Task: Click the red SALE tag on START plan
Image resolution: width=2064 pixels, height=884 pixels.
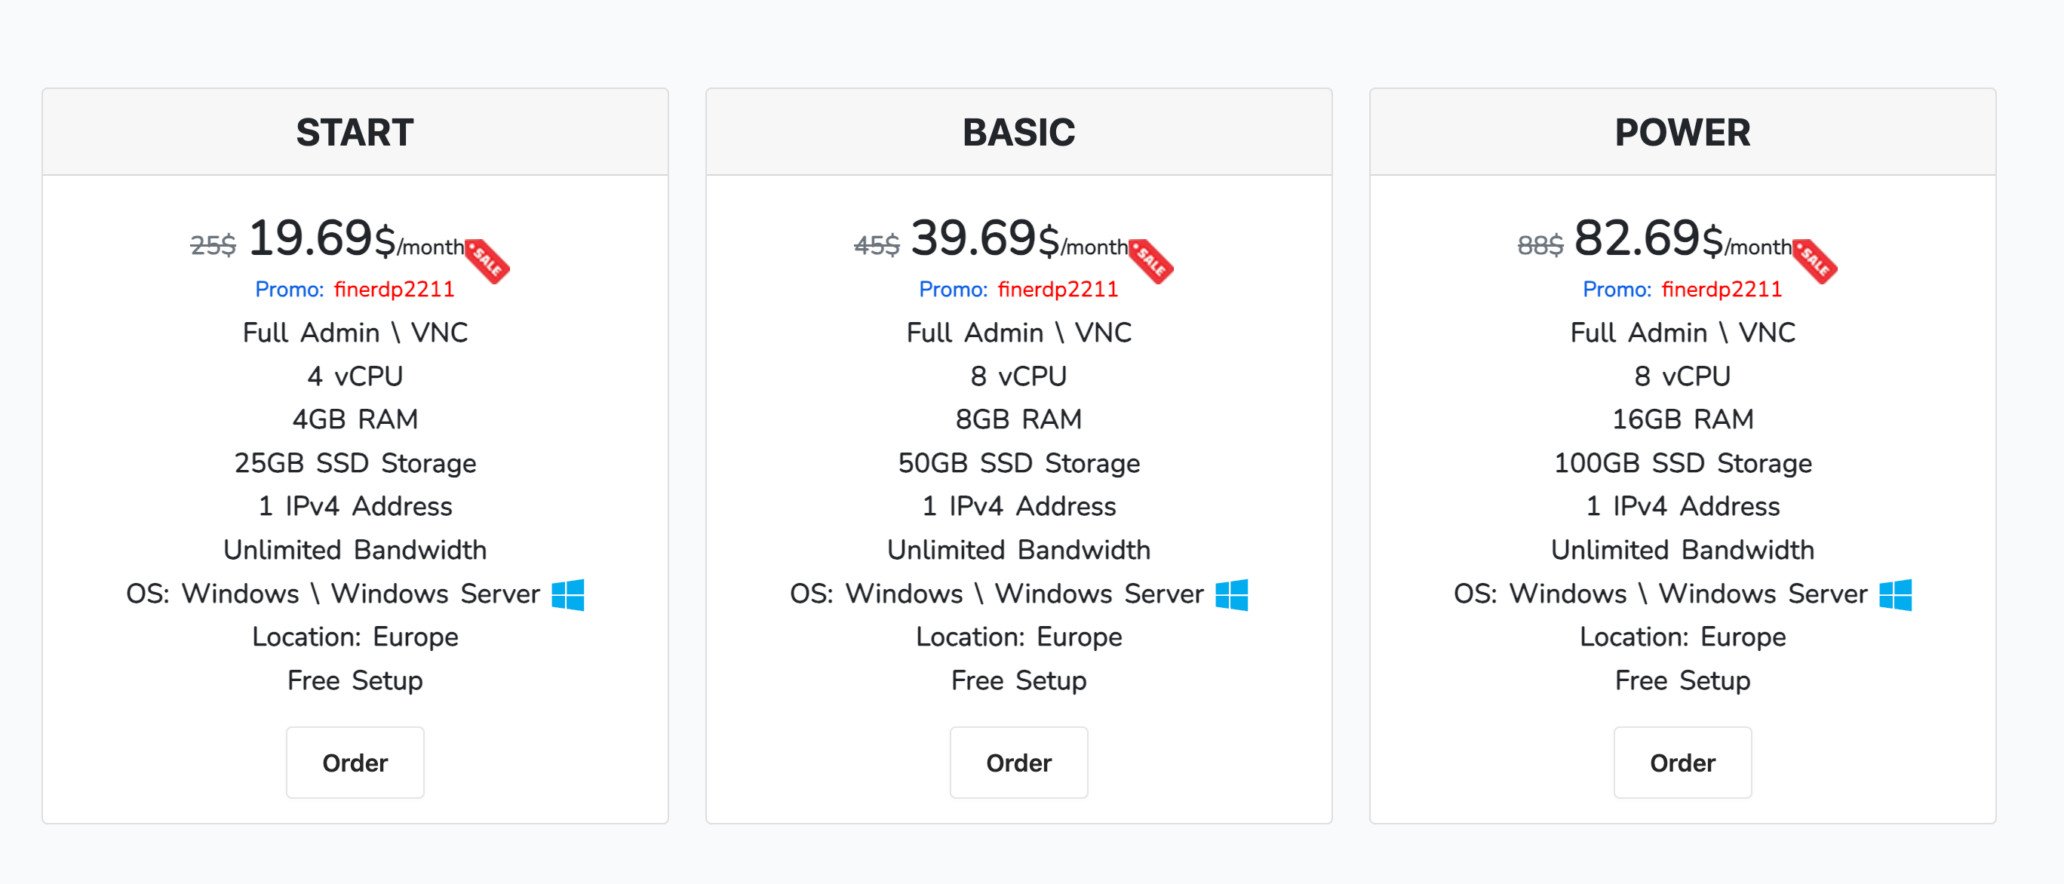Action: coord(487,260)
